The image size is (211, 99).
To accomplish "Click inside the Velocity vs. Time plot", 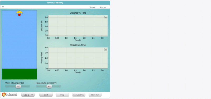I will [x=78, y=58].
